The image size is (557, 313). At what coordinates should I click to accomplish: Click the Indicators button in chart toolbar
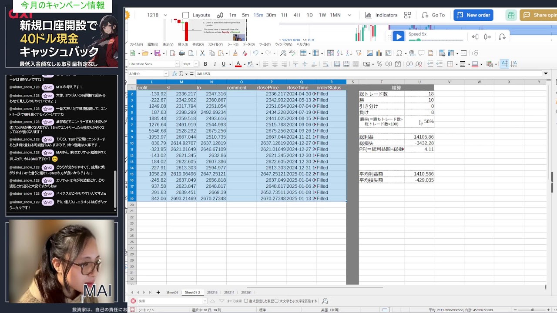point(381,15)
